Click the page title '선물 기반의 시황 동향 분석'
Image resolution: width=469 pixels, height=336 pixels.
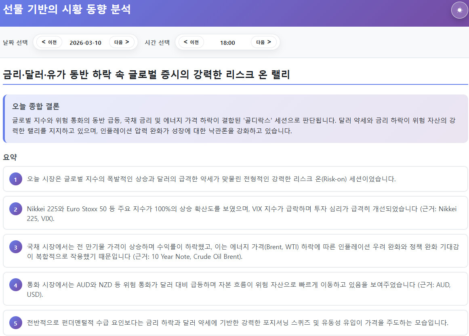[x=67, y=10]
